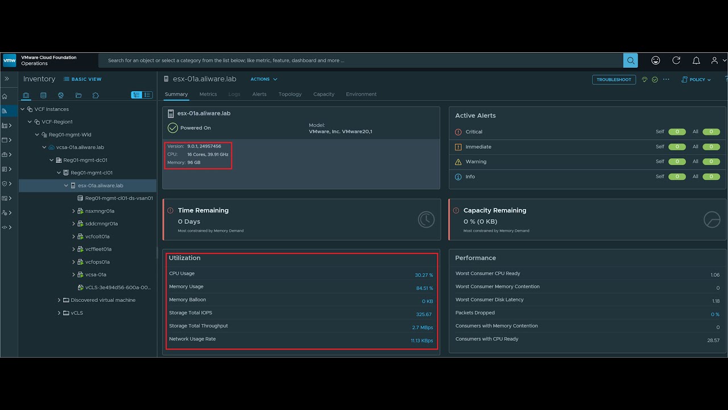This screenshot has height=410, width=728.
Task: Switch to the Logs tab
Action: 234,94
